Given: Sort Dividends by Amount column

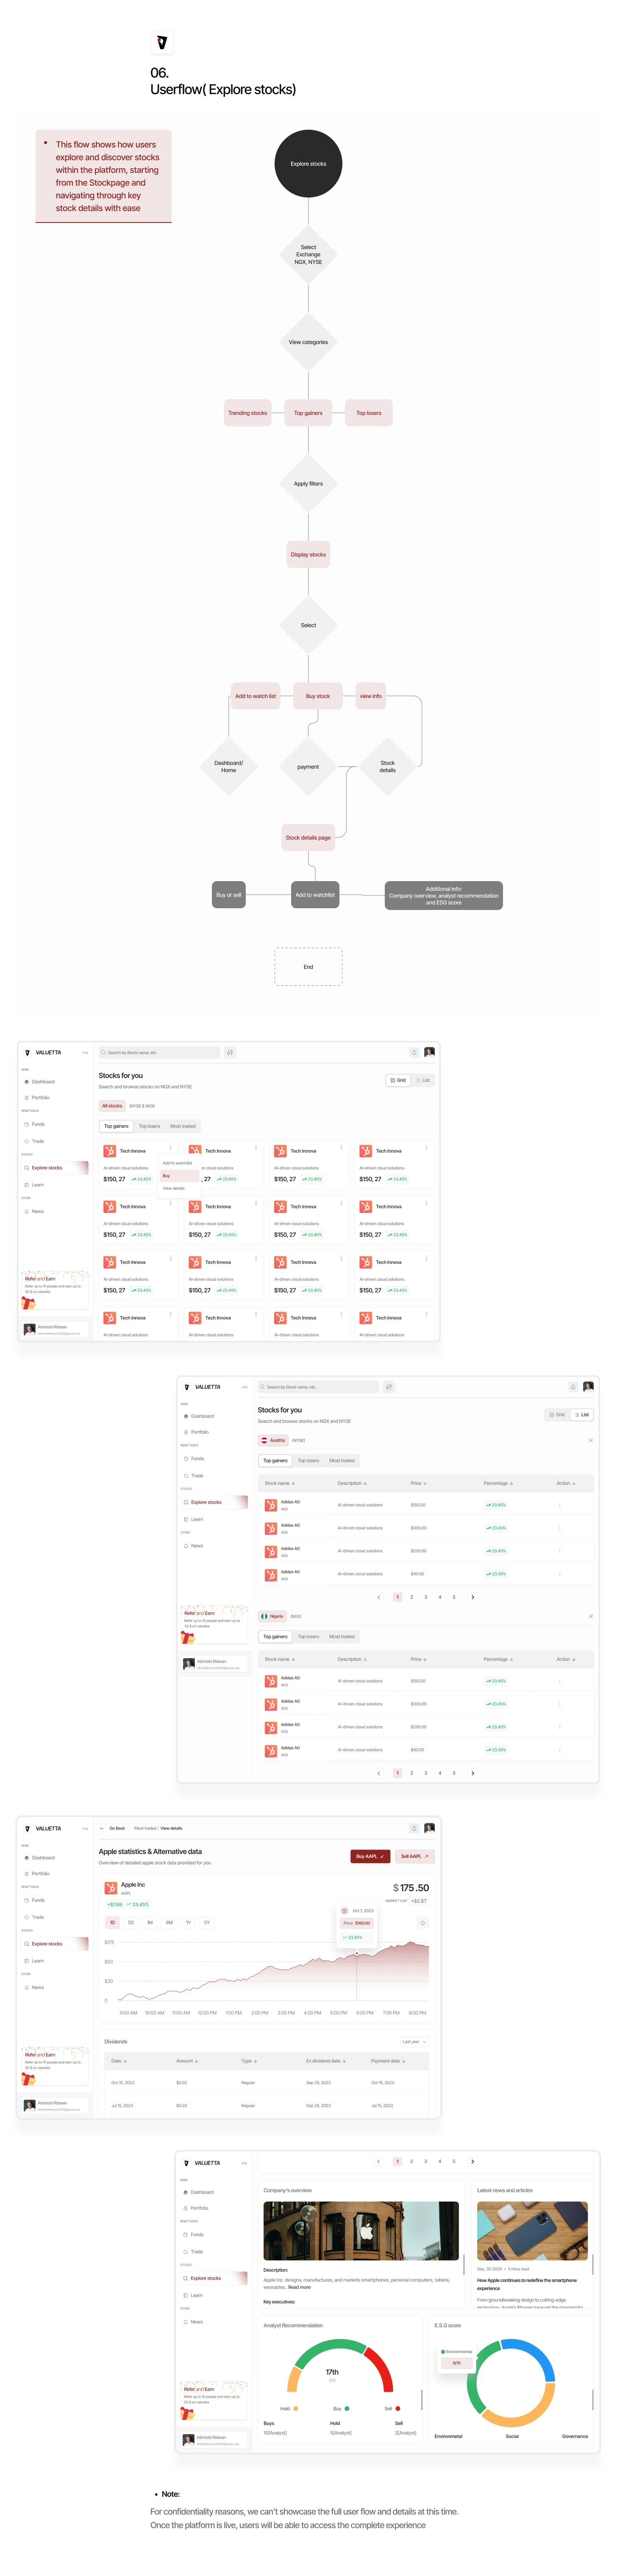Looking at the screenshot, I should [187, 2061].
